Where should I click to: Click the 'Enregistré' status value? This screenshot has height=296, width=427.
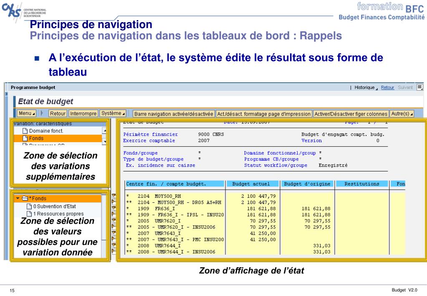point(333,165)
